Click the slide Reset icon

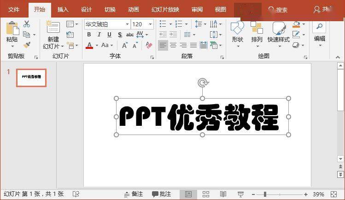tap(70, 35)
